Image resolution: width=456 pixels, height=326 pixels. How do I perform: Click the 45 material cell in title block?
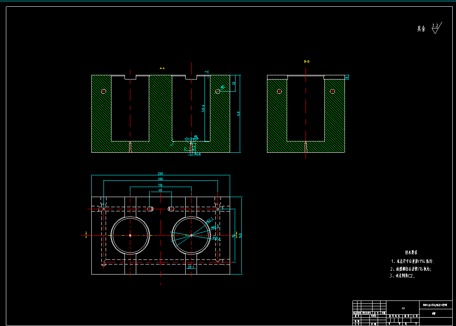(403, 308)
